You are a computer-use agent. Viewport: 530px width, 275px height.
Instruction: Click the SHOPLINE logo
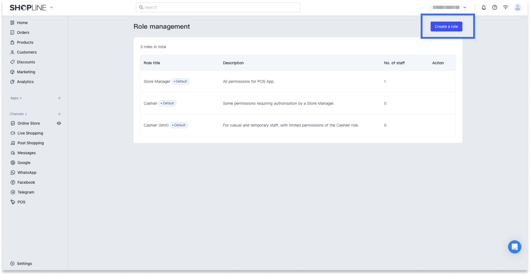pyautogui.click(x=28, y=8)
